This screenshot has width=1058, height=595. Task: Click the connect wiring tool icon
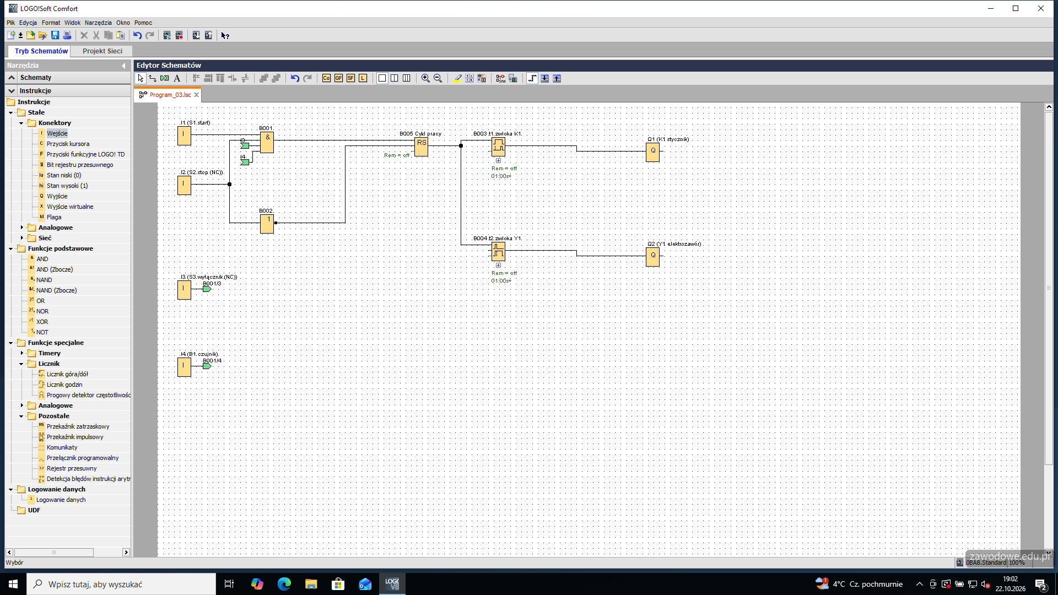coord(153,78)
